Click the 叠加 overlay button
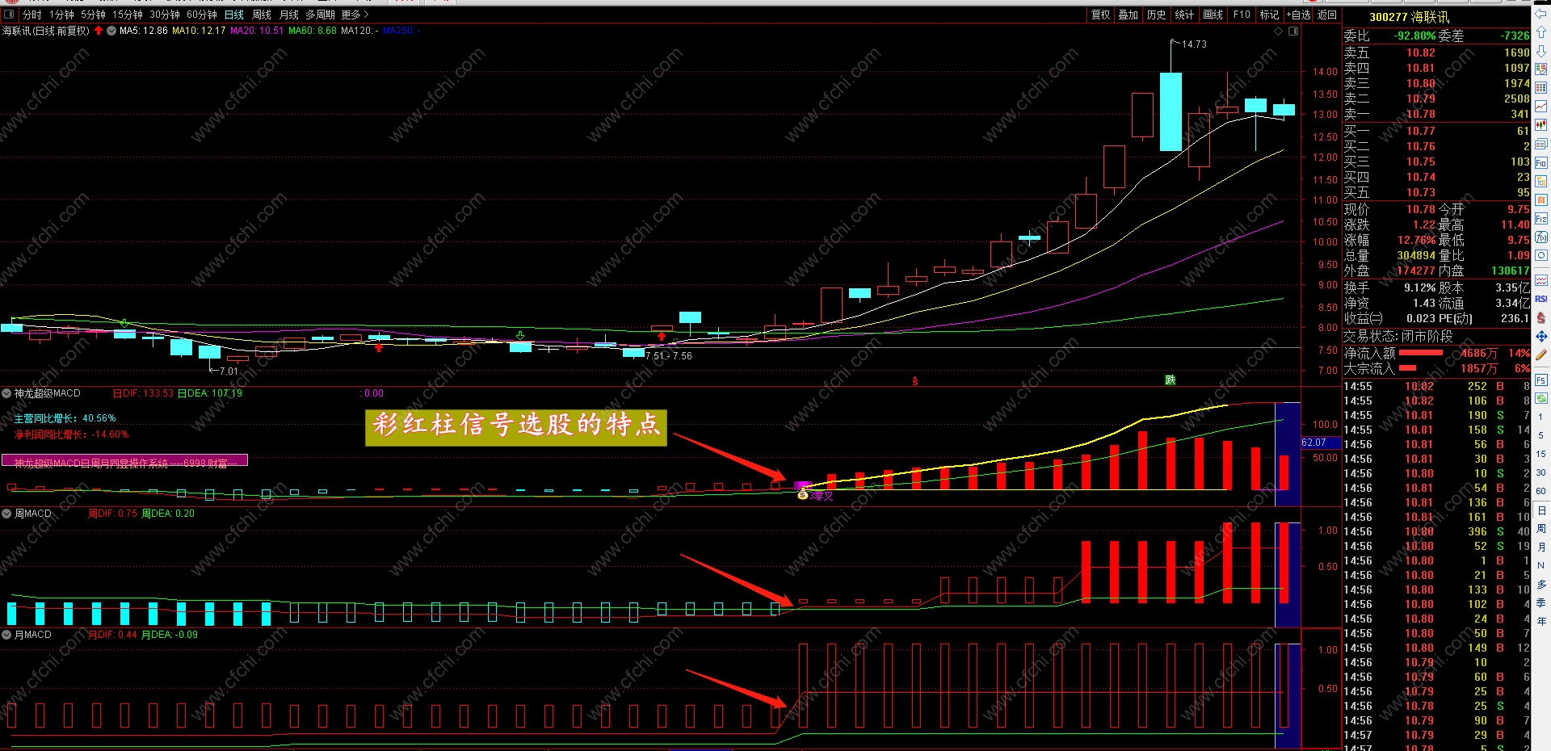 (x=1129, y=15)
